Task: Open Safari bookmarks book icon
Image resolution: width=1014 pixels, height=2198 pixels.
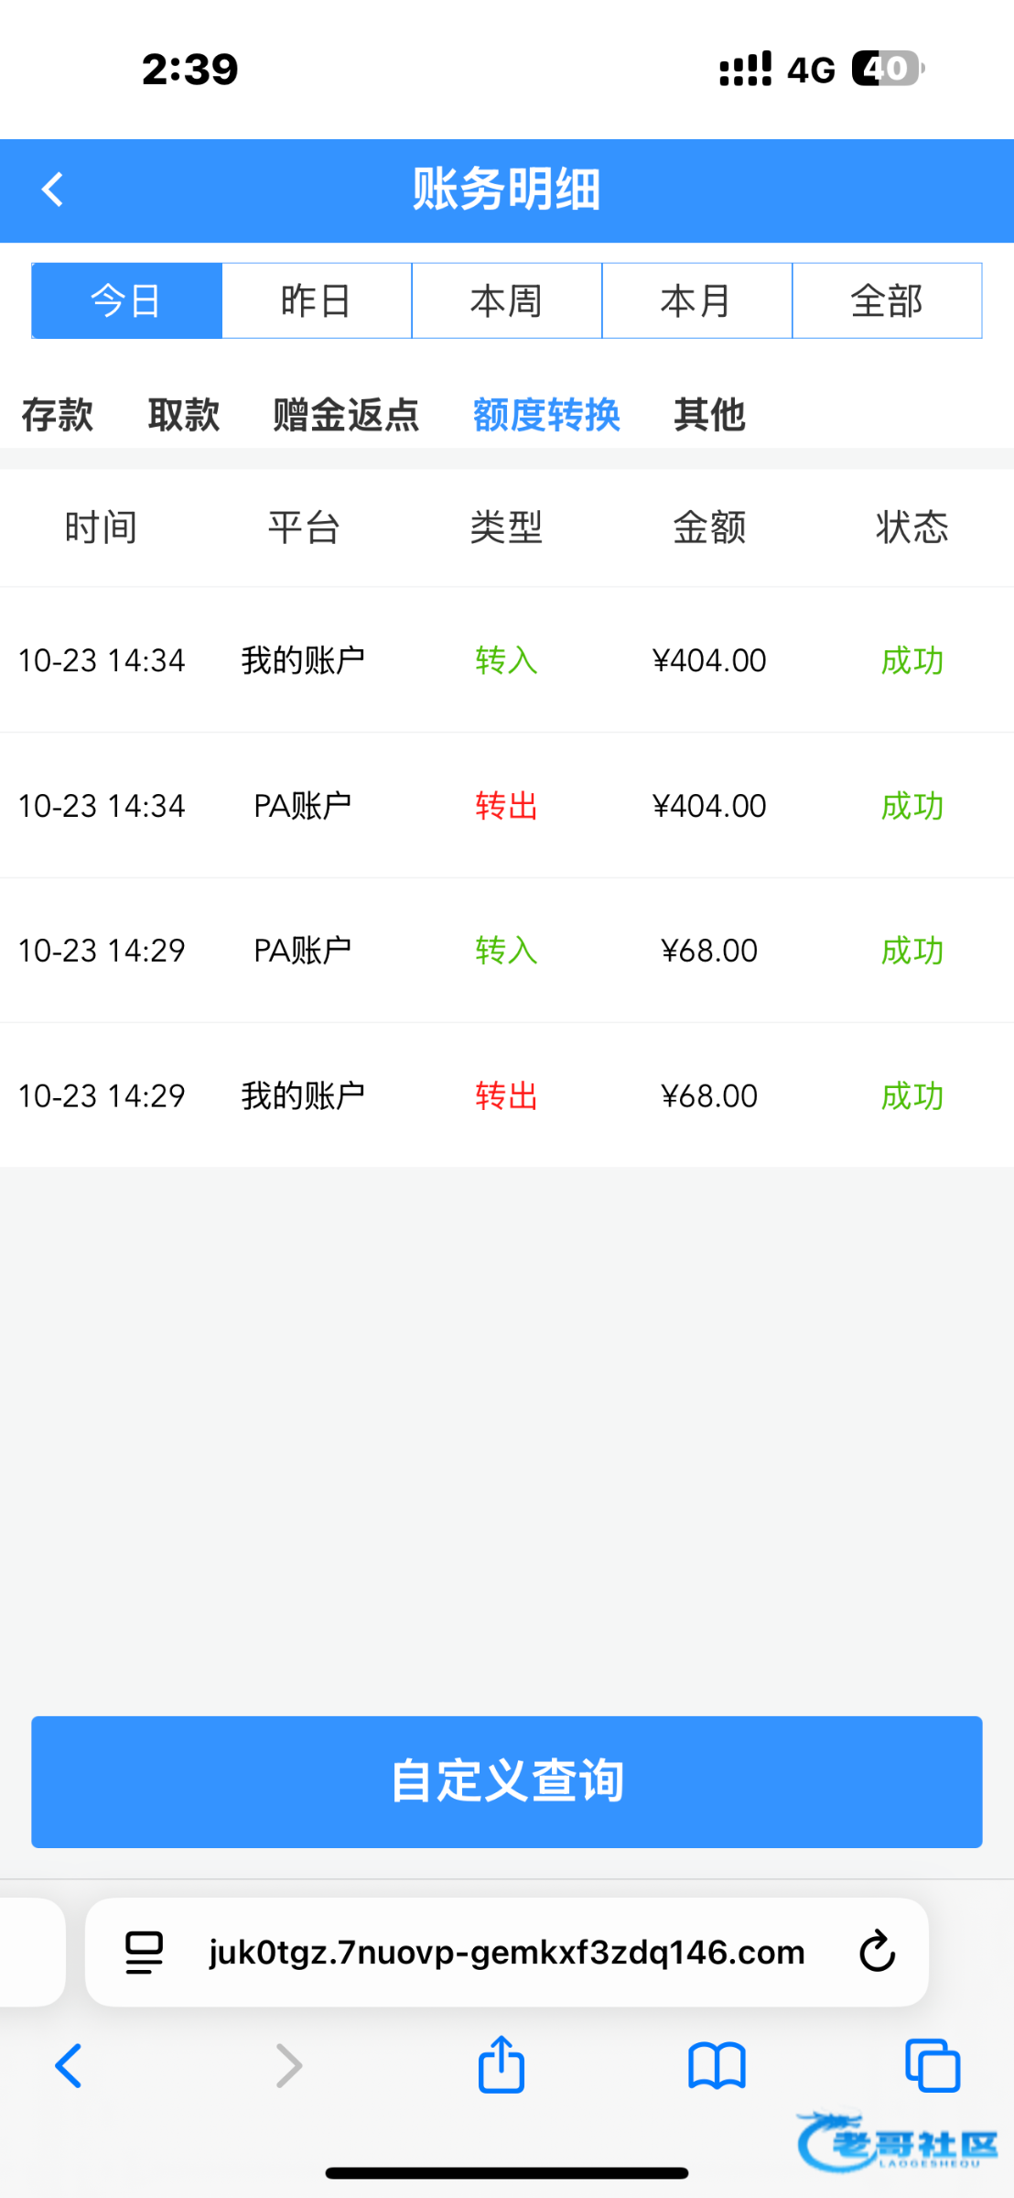Action: 717,2066
